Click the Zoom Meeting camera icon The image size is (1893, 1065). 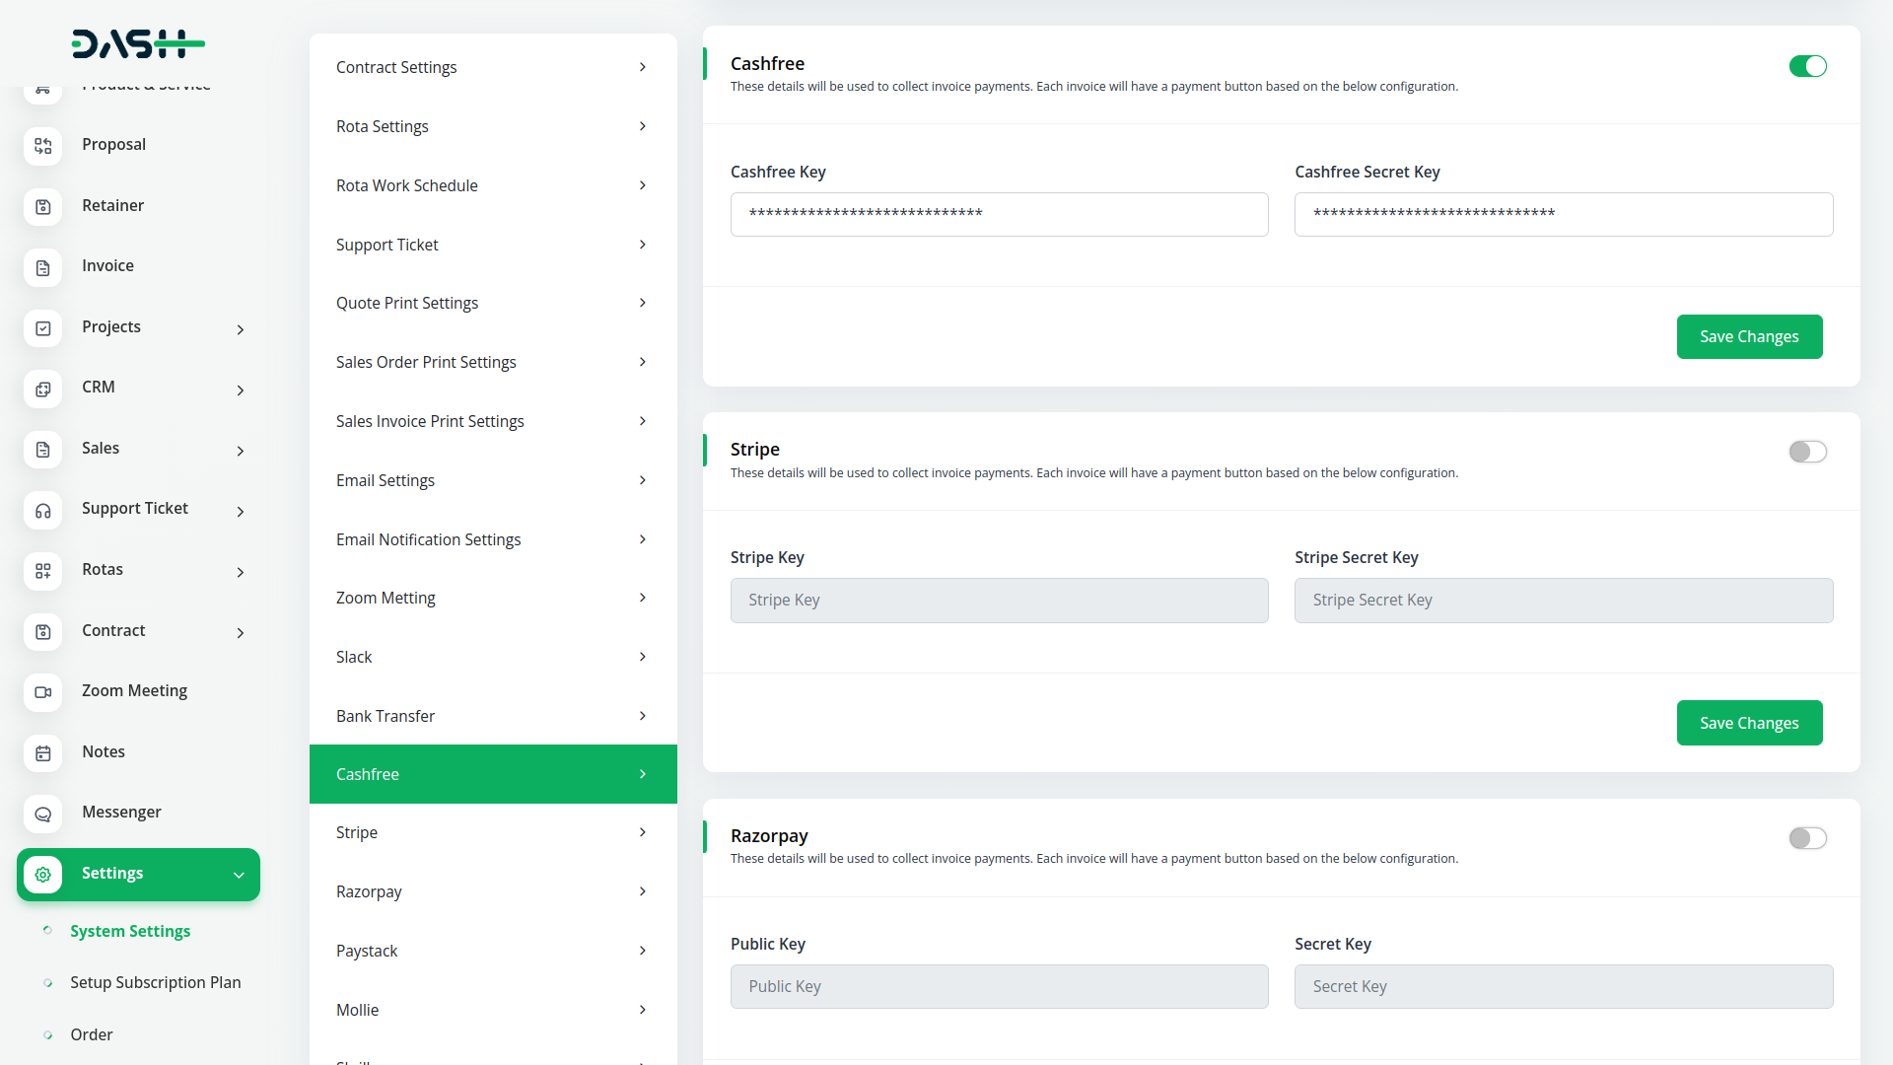coord(42,692)
